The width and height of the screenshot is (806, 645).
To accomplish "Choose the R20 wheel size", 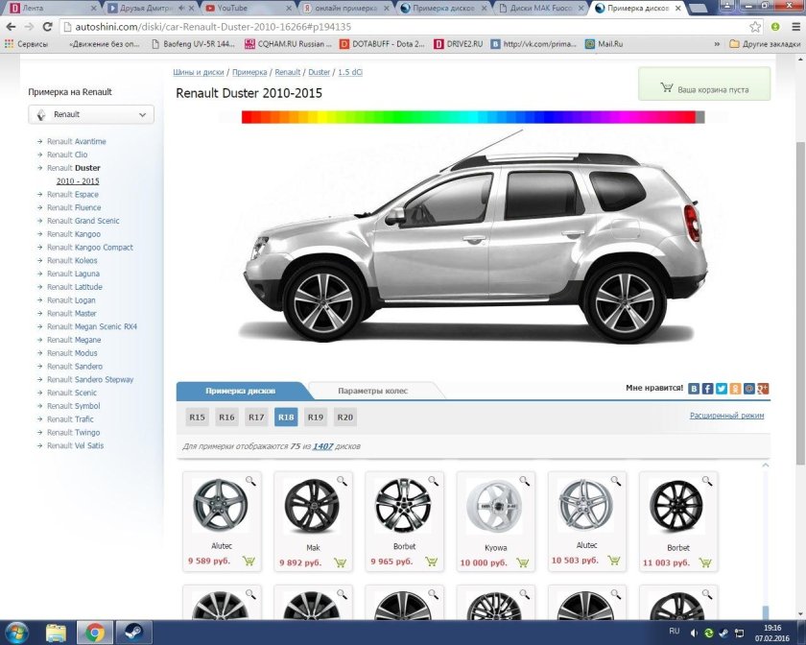I will click(344, 418).
